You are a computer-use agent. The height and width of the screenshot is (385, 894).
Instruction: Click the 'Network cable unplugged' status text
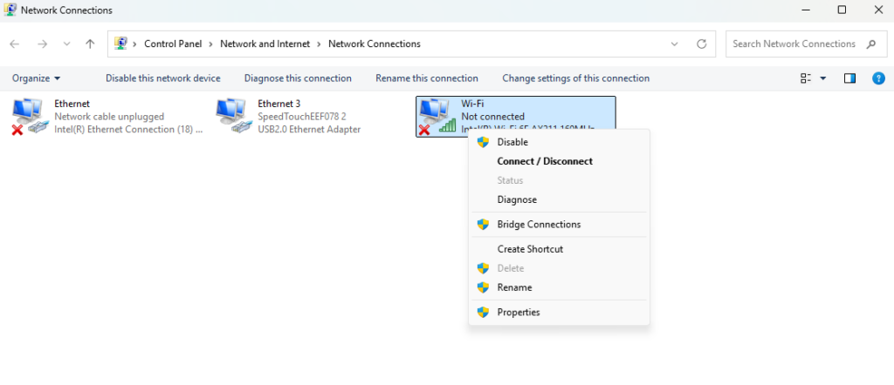(109, 117)
